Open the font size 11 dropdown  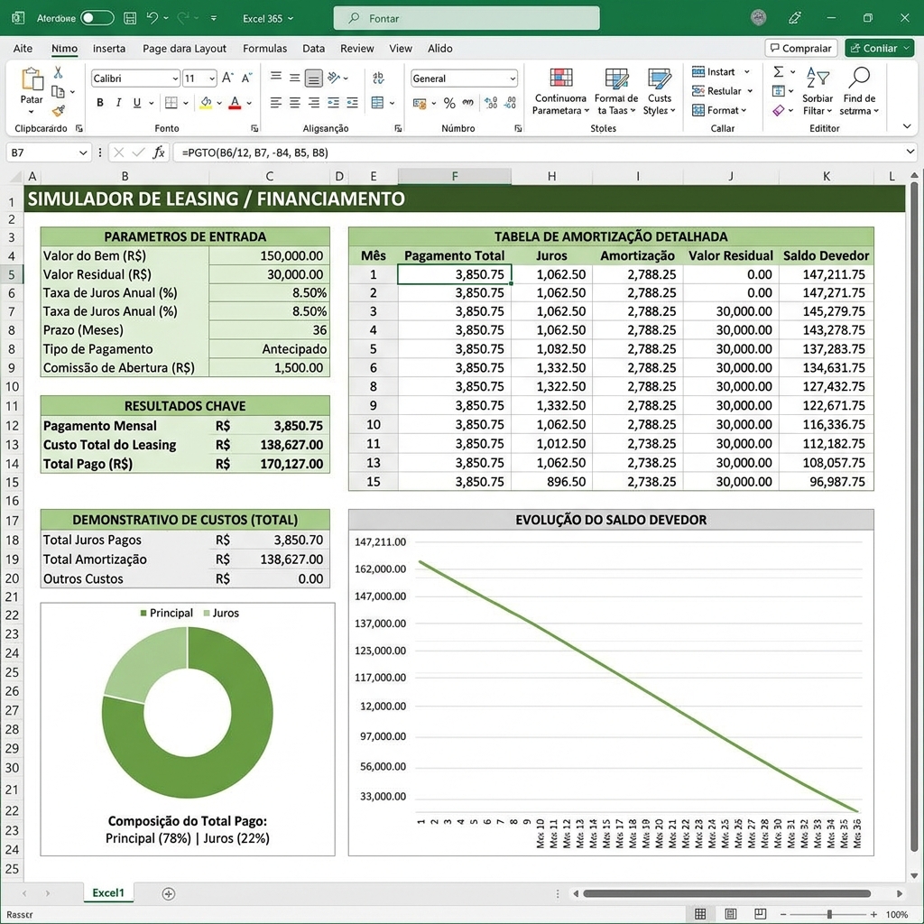(212, 79)
